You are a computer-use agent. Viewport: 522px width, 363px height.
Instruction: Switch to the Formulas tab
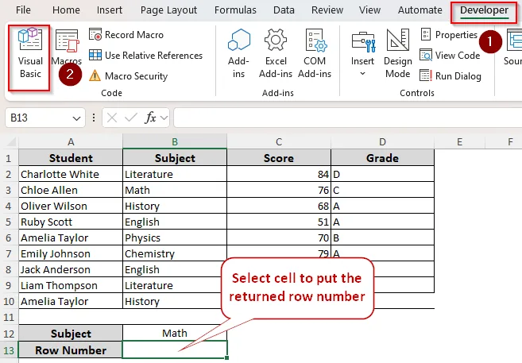click(x=235, y=10)
